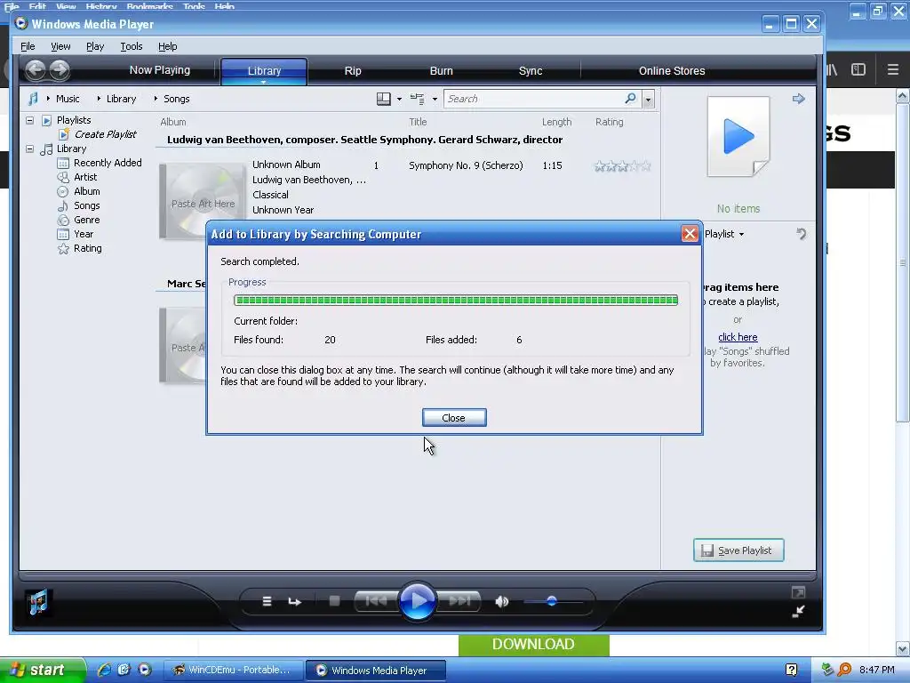Switch to WinCDEmu taskbar window
Screen dimensions: 910x683
click(x=234, y=671)
